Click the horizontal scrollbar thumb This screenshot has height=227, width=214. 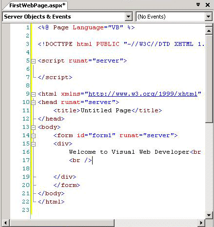coord(62,223)
